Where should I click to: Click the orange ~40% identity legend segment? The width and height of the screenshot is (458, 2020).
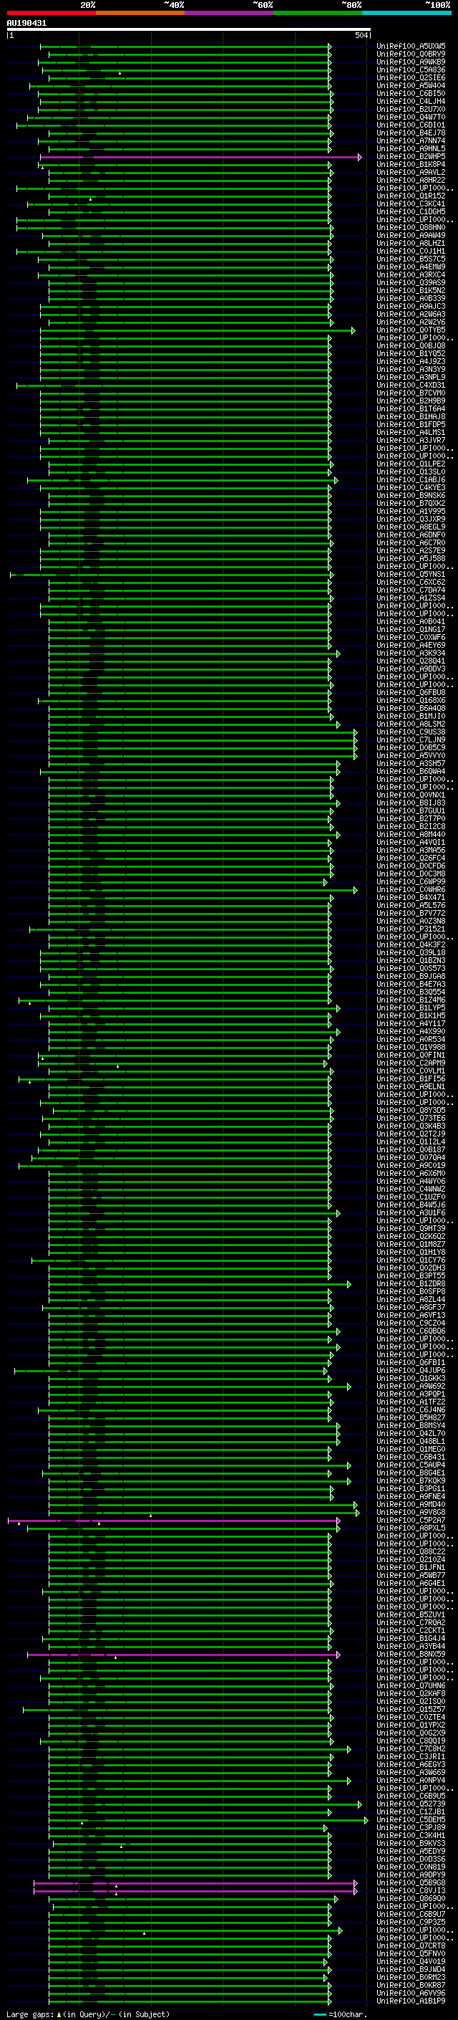(140, 13)
